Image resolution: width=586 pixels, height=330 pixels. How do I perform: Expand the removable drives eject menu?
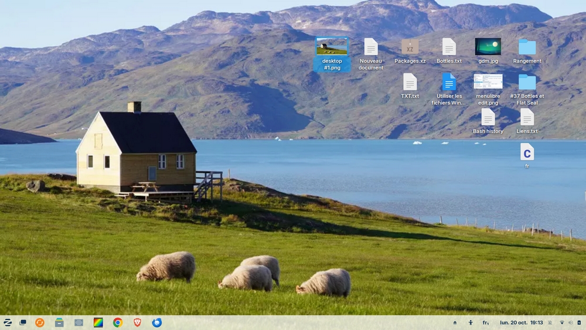(455, 322)
